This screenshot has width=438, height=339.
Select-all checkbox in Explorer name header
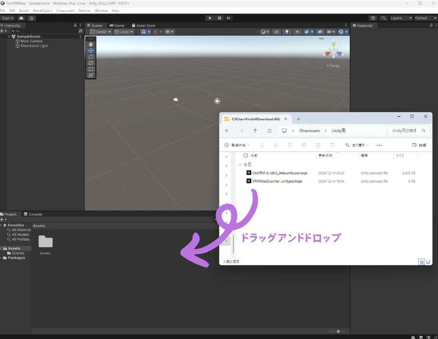pyautogui.click(x=246, y=155)
